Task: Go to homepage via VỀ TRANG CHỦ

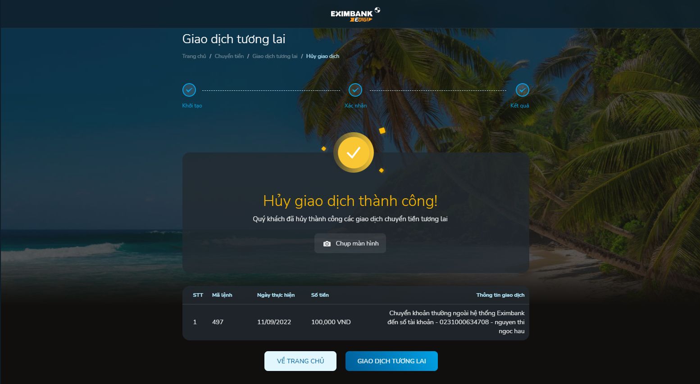Action: [300, 361]
